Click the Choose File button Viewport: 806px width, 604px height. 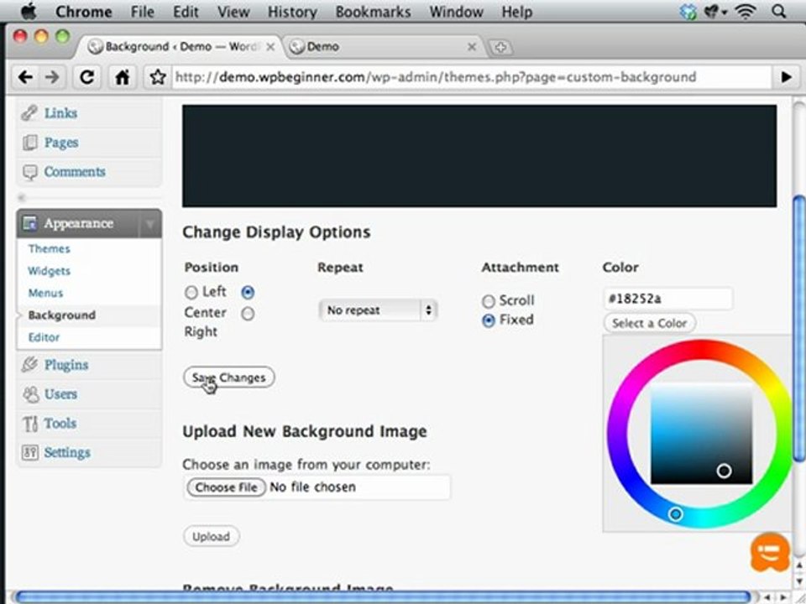226,487
